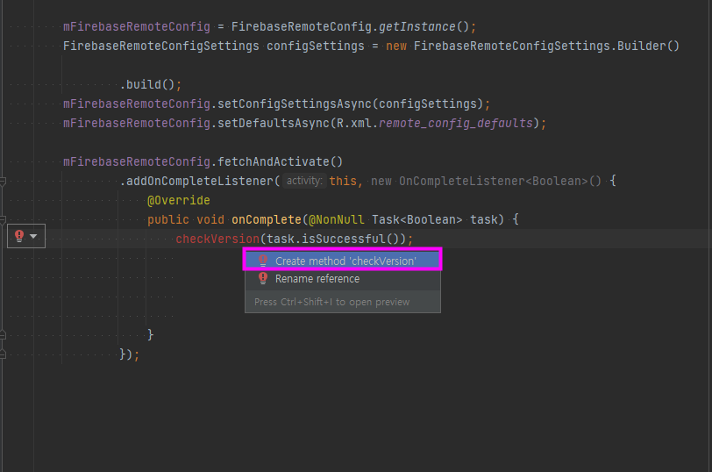The width and height of the screenshot is (712, 472).
Task: Click the OnCompleteListener<Boolean> type
Action: (493, 182)
